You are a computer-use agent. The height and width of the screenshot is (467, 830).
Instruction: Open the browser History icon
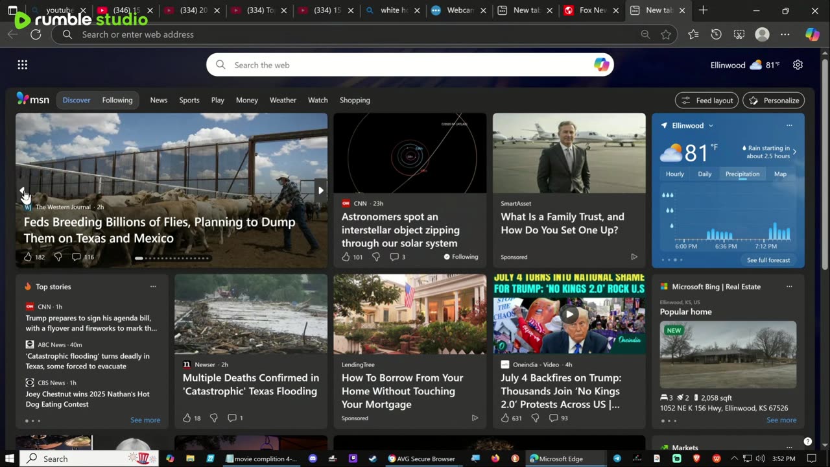[x=716, y=34]
